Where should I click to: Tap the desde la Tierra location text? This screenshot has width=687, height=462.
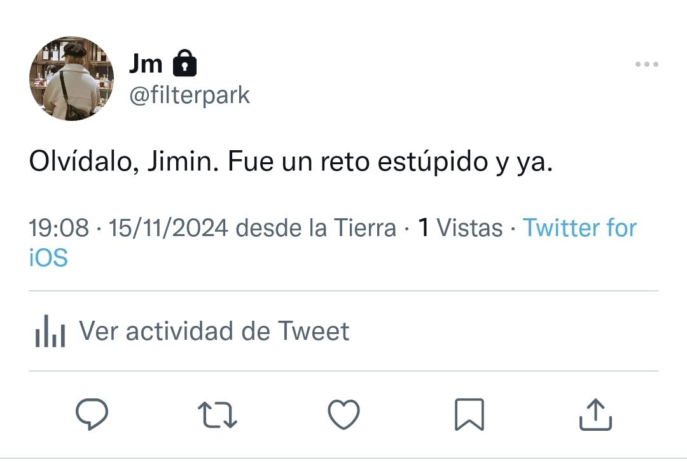tap(316, 228)
